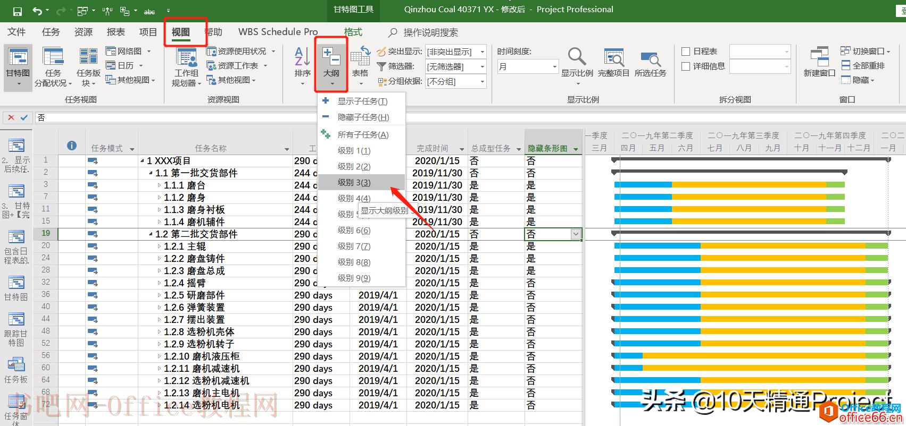
Task: Click the Switch Windows (切换窗口) icon
Action: (845, 51)
